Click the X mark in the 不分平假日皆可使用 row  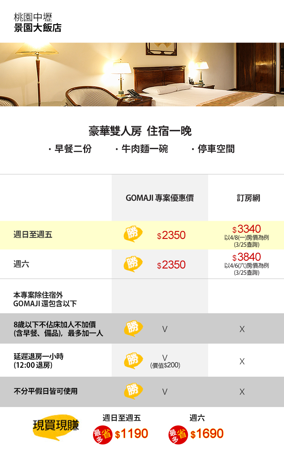pyautogui.click(x=242, y=392)
